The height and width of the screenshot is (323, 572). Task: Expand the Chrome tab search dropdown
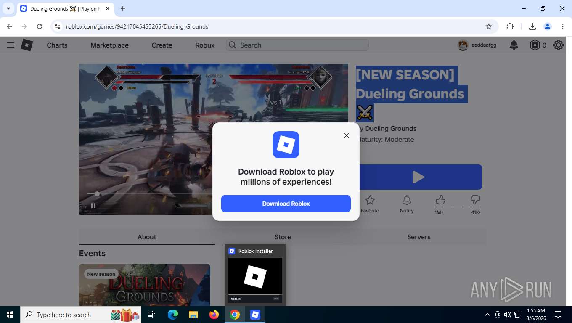[8, 8]
